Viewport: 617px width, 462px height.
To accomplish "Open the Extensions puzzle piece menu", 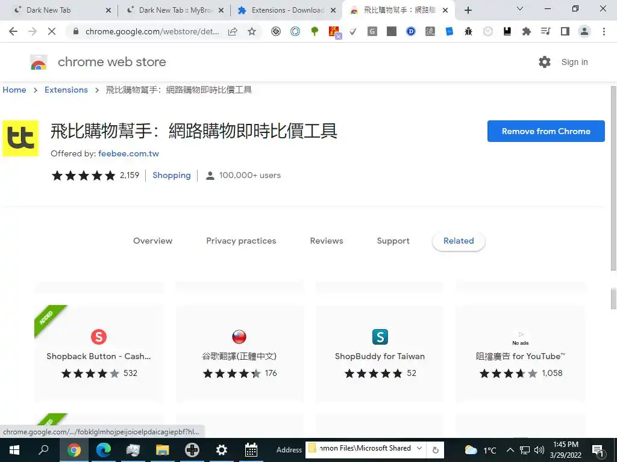I will pyautogui.click(x=527, y=31).
